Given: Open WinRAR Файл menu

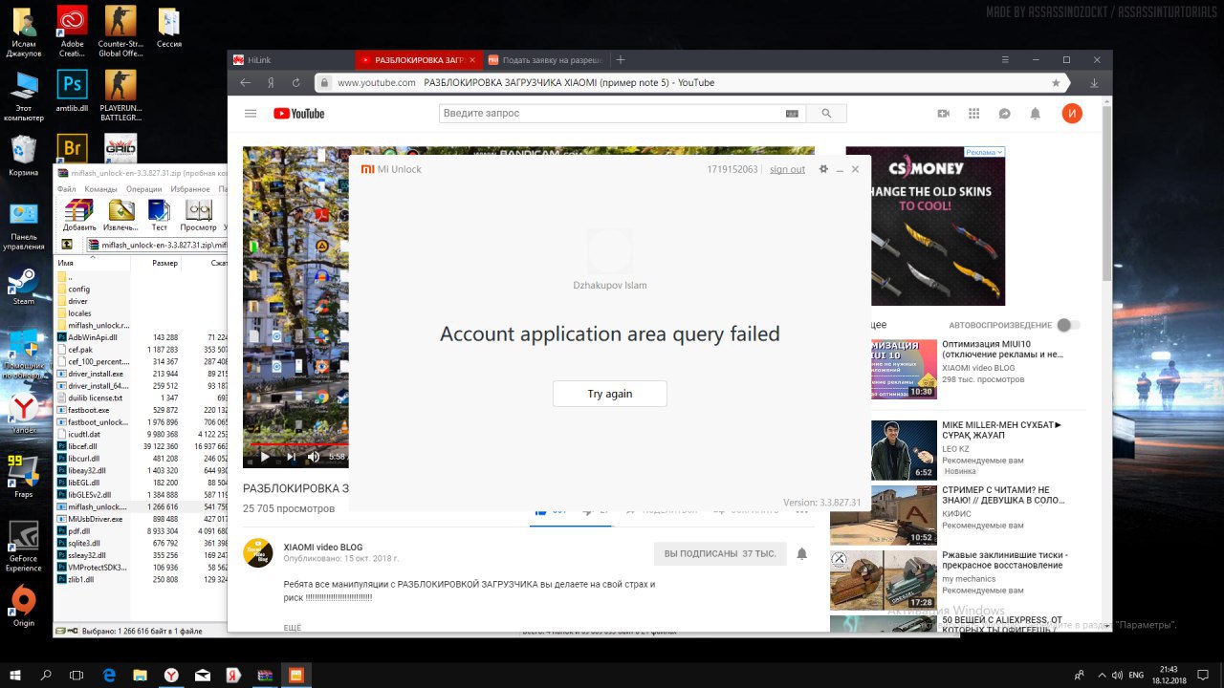Looking at the screenshot, I should 66,189.
